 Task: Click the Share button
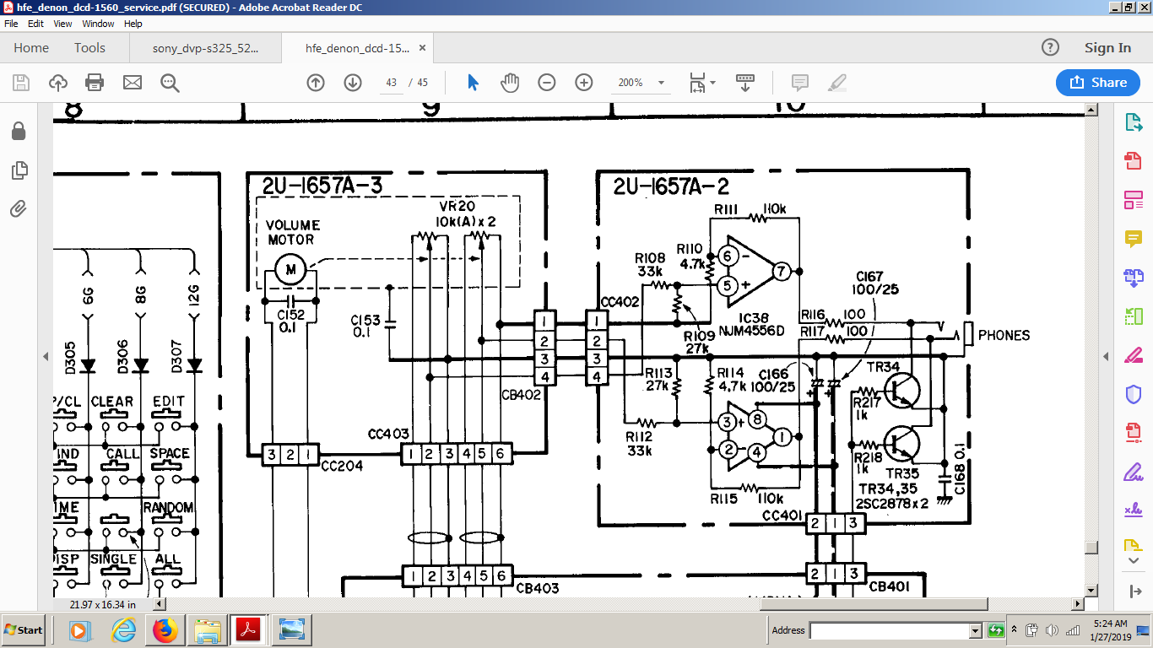point(1098,83)
